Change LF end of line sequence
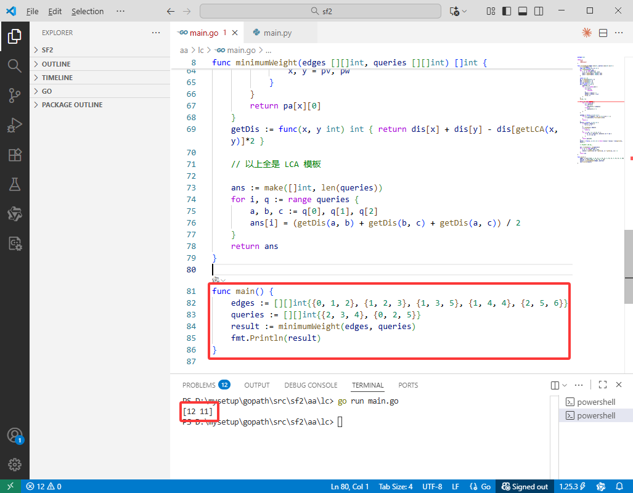The width and height of the screenshot is (633, 493). 455,487
